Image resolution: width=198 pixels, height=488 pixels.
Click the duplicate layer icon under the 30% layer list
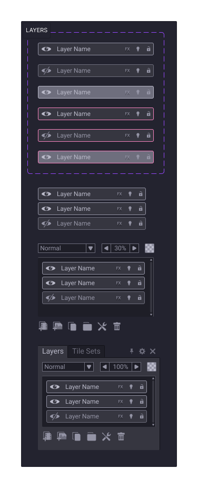72,326
